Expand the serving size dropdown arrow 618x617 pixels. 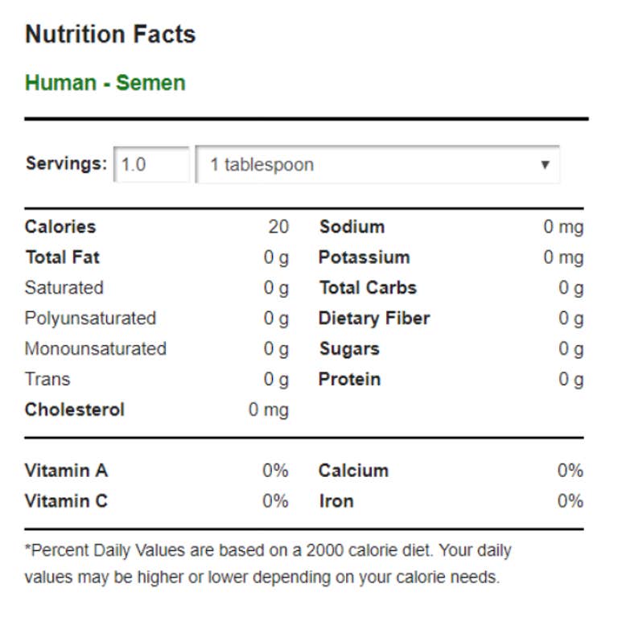545,165
